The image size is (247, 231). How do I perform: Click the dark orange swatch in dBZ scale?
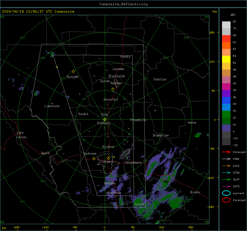click(226, 45)
